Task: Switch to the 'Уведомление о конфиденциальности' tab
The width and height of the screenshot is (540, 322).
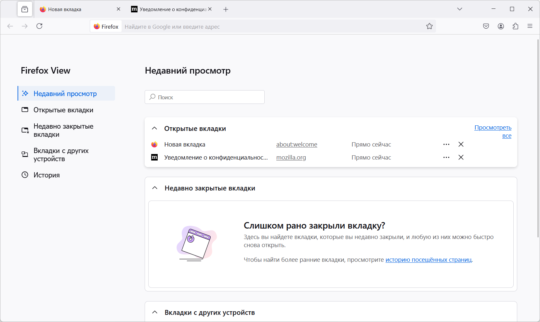Action: click(x=171, y=9)
